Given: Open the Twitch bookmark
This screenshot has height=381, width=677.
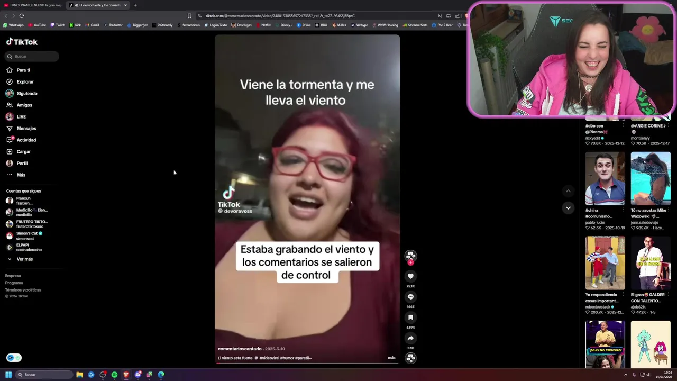Looking at the screenshot, I should pos(58,25).
